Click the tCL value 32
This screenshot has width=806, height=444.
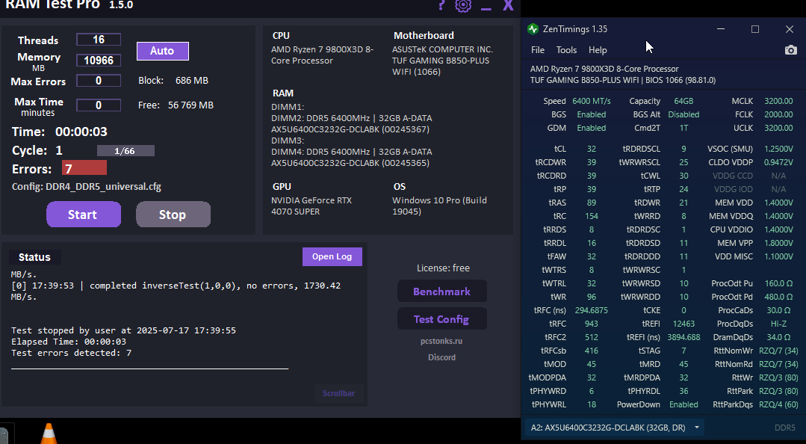(x=591, y=149)
